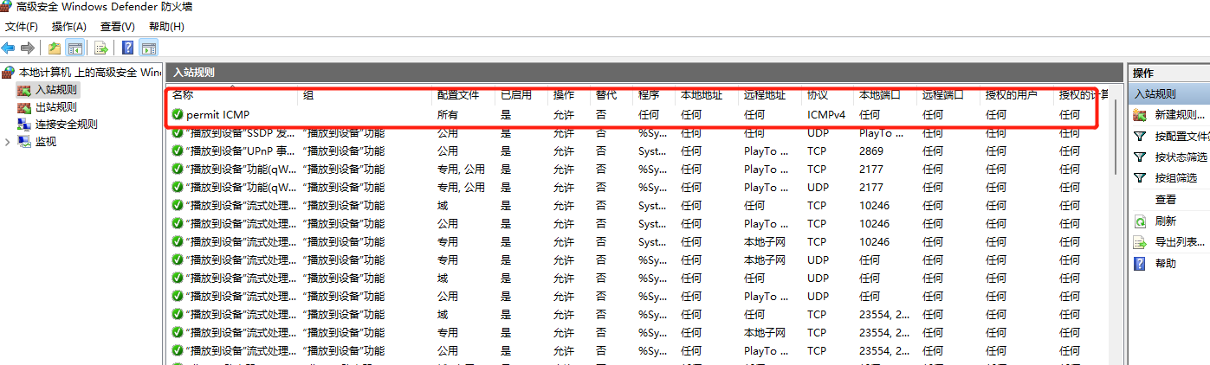This screenshot has width=1210, height=365.
Task: Select 出站规则 in the tree
Action: point(55,107)
